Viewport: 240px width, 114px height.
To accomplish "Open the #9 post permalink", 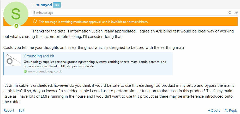I will click(x=236, y=13).
